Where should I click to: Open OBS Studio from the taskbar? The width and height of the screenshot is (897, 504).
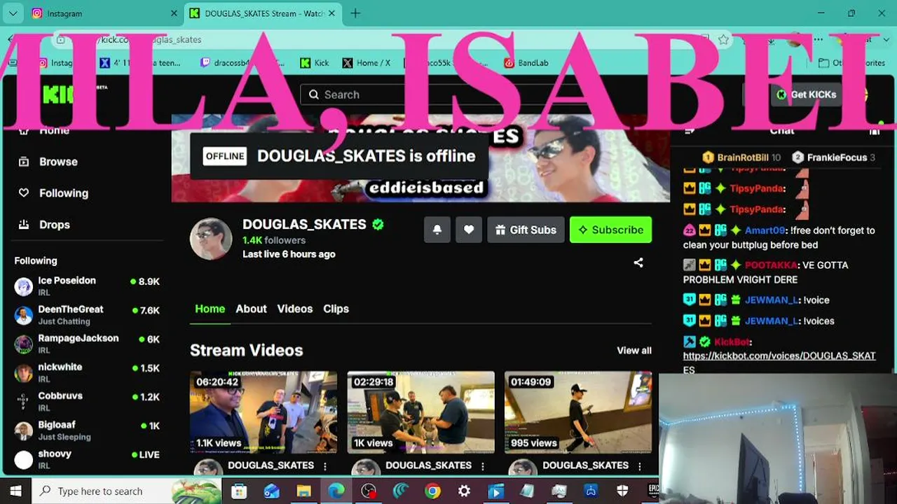pos(369,491)
